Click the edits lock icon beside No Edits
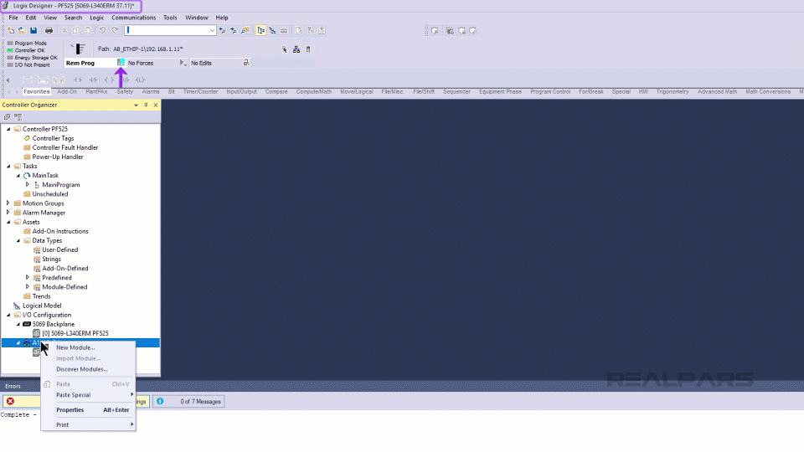The height and width of the screenshot is (452, 804). (246, 63)
